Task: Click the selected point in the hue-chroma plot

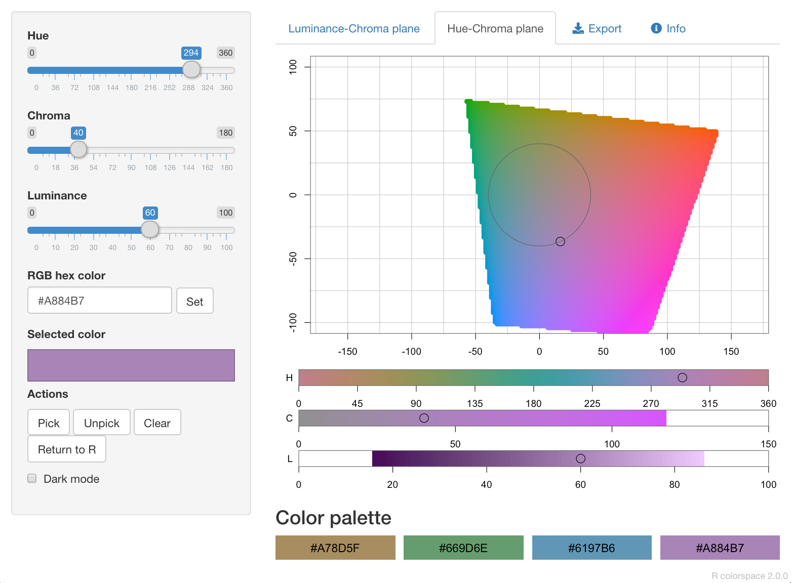Action: coord(560,241)
